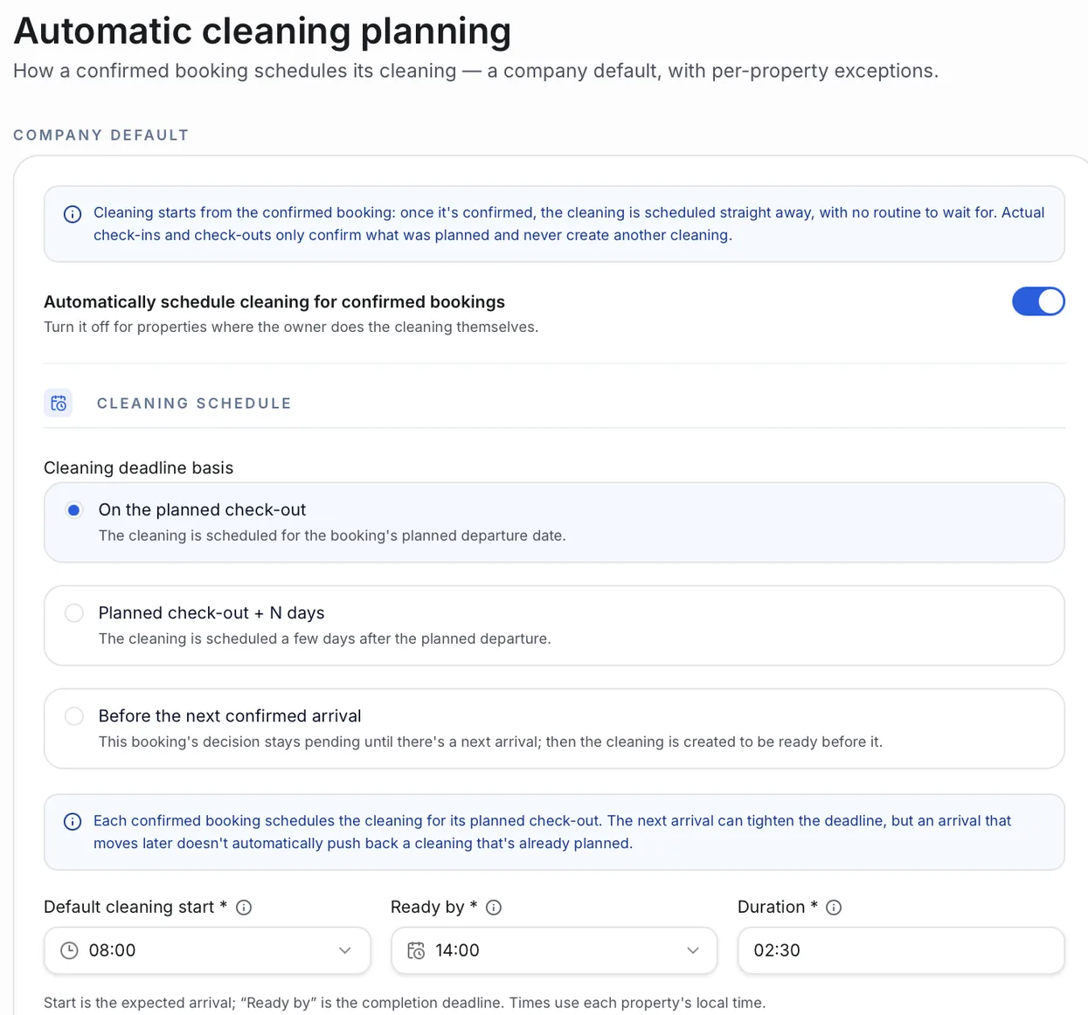1088x1015 pixels.
Task: Click the decision stays pending description text
Action: coord(490,742)
